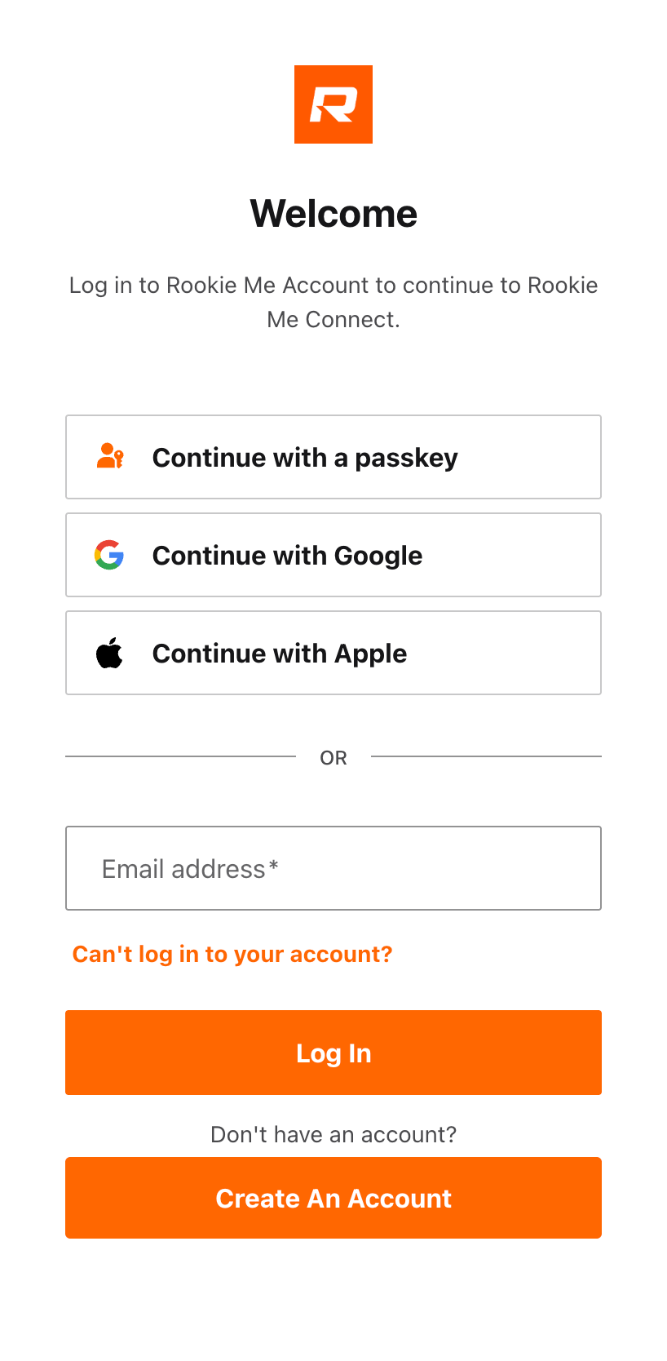Screen dimensions: 667x1361
Task: Click the orange Rookie Me logo
Action: pos(333,104)
